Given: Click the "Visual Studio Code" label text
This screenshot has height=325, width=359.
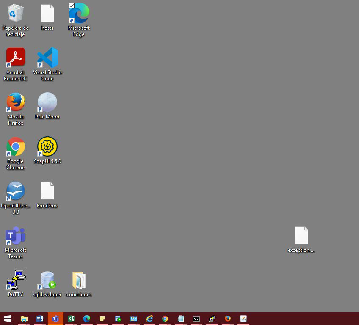Looking at the screenshot, I should [x=47, y=75].
